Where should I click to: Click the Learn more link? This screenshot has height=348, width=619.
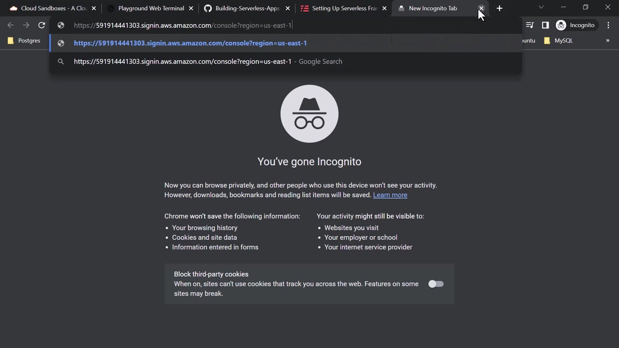click(390, 195)
